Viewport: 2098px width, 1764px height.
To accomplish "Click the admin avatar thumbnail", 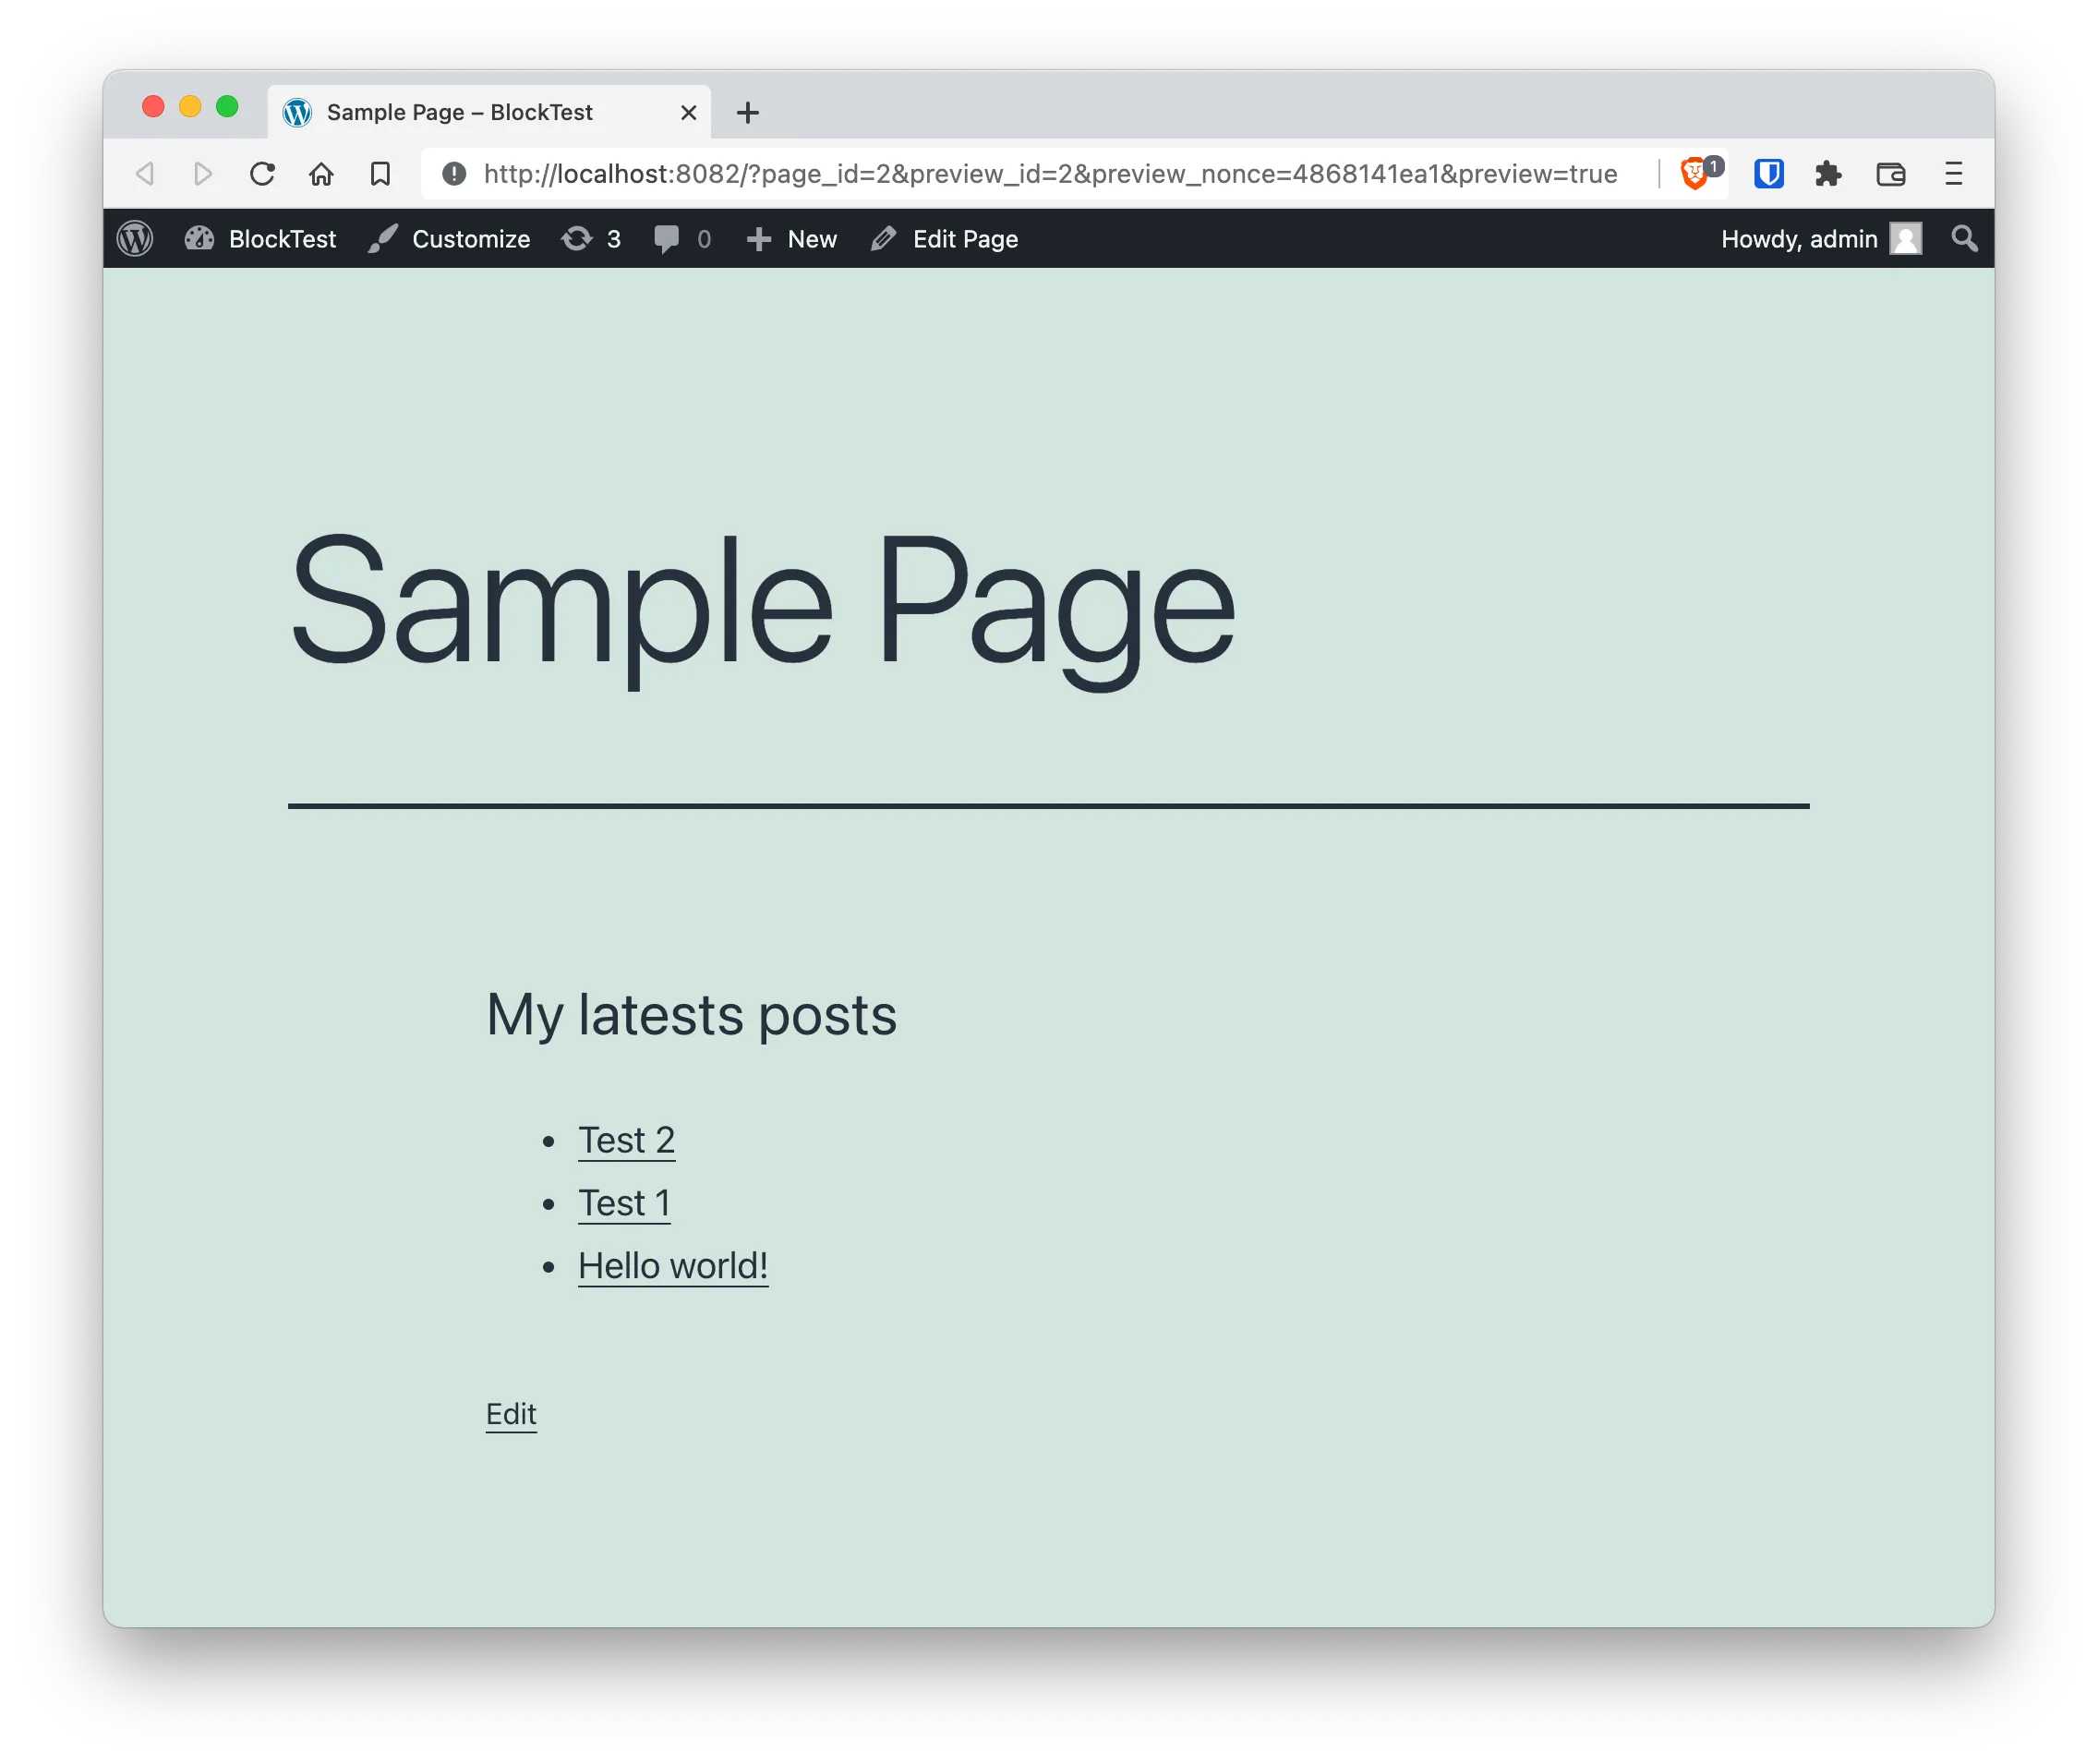I will [x=1905, y=239].
